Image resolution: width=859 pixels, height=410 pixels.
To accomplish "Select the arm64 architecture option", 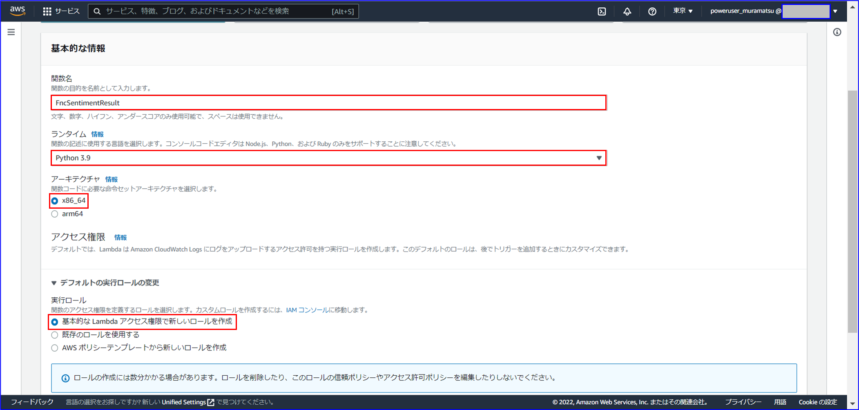I will pos(55,214).
